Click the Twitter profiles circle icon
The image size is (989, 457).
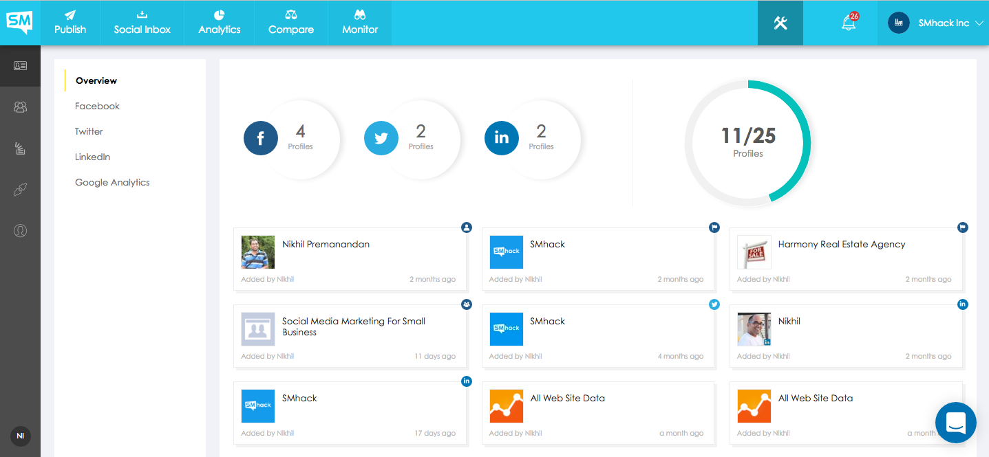[381, 139]
